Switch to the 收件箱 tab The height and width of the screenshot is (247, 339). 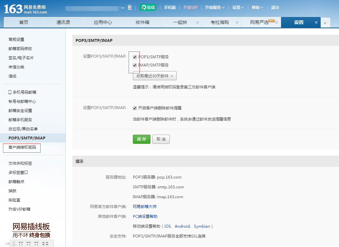[142, 23]
